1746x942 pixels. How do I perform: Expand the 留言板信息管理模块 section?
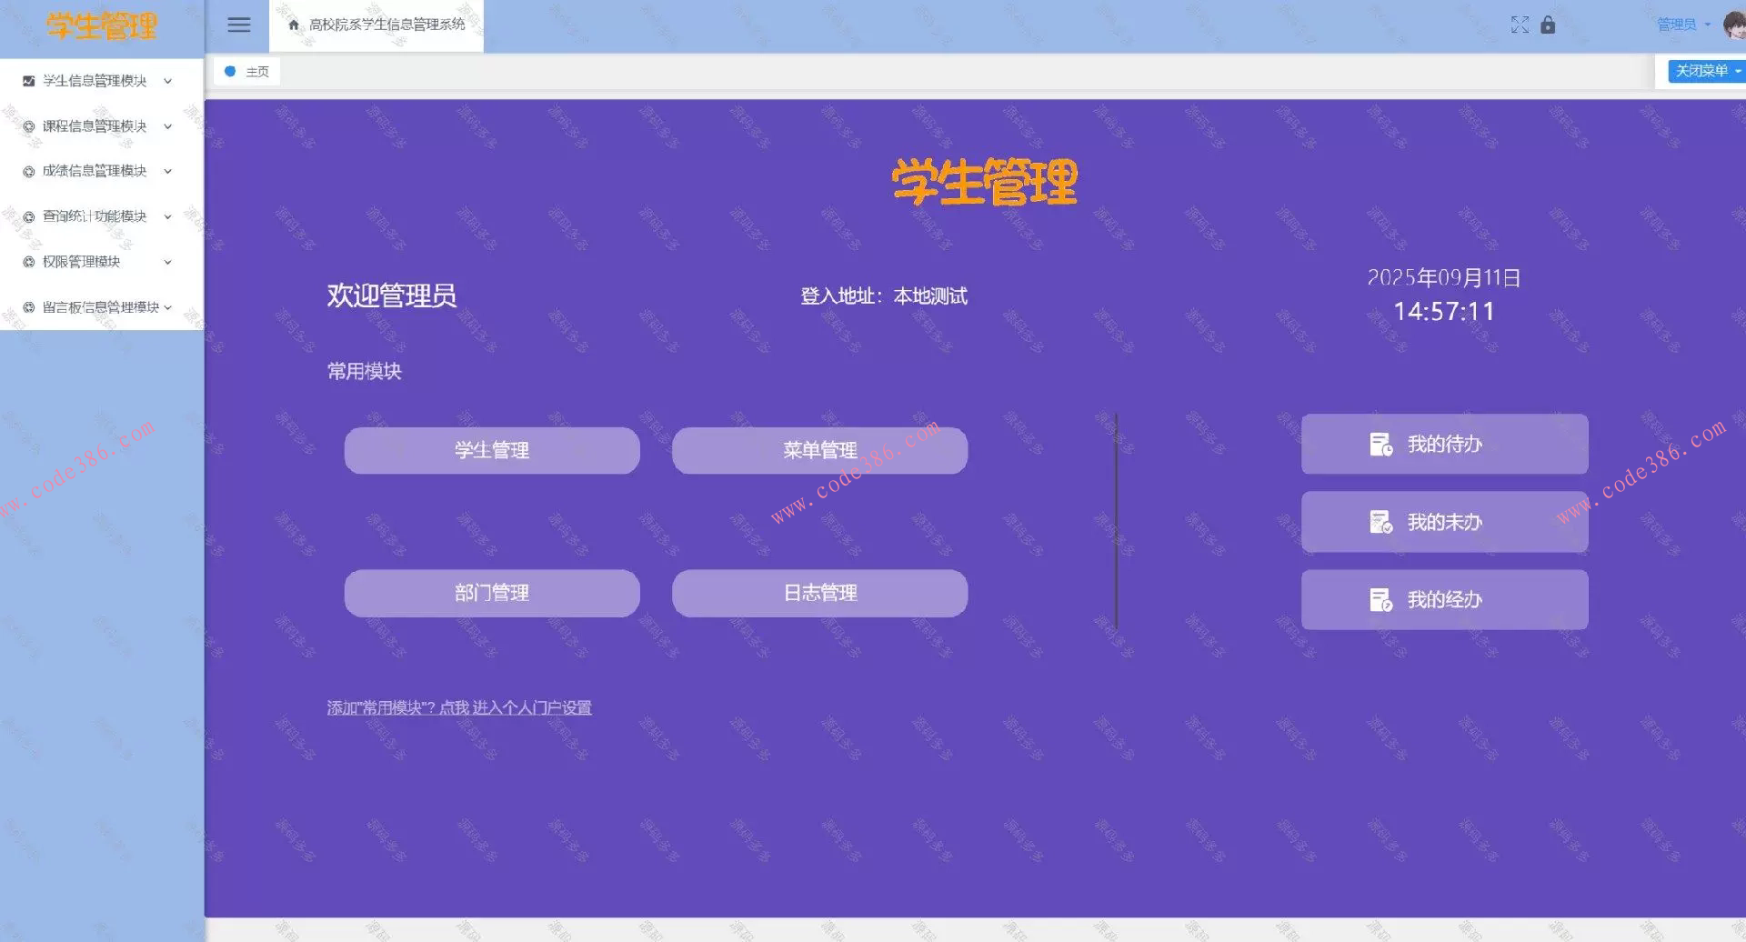[x=166, y=306]
